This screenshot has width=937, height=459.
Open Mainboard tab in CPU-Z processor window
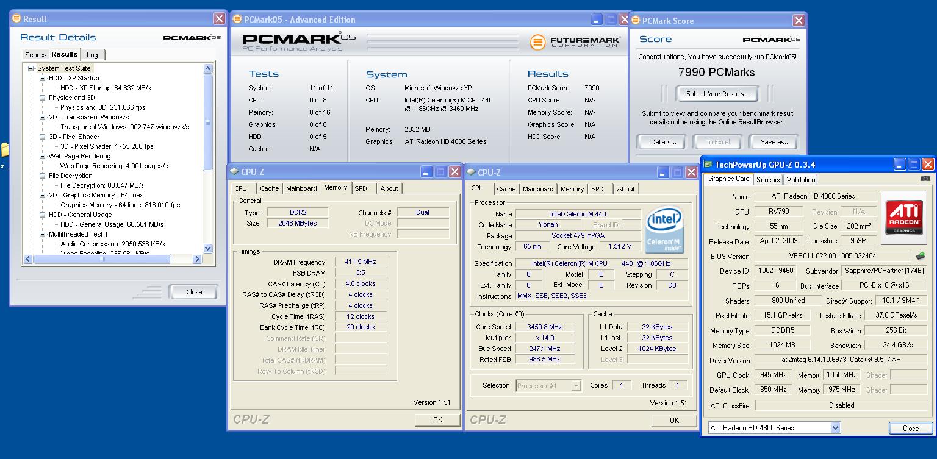pos(538,189)
